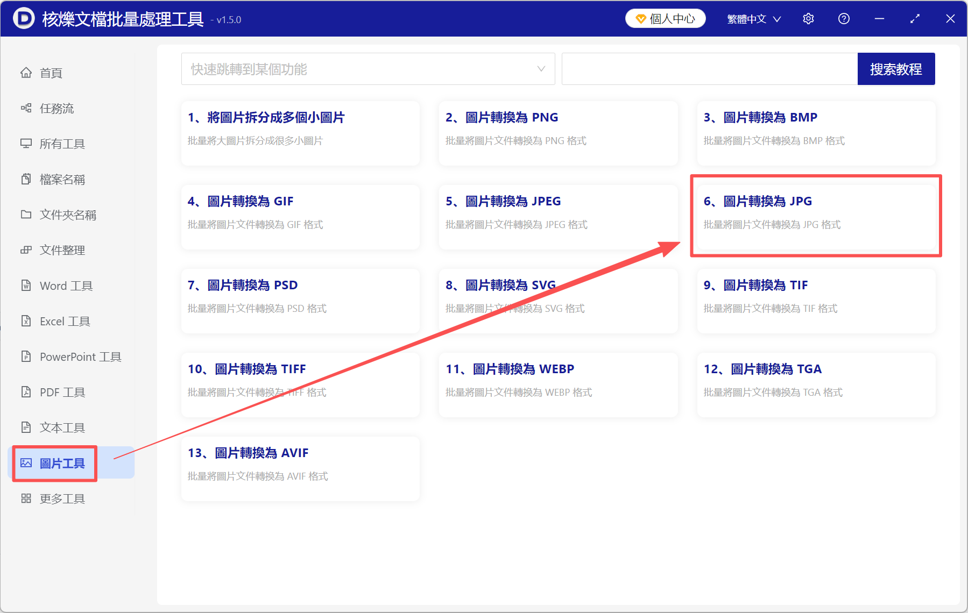Screen dimensions: 968x613
Task: Click the 搜索教程 search button
Action: pyautogui.click(x=896, y=69)
